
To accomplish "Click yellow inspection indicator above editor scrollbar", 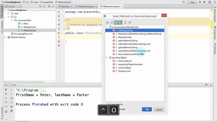I will pyautogui.click(x=212, y=10).
